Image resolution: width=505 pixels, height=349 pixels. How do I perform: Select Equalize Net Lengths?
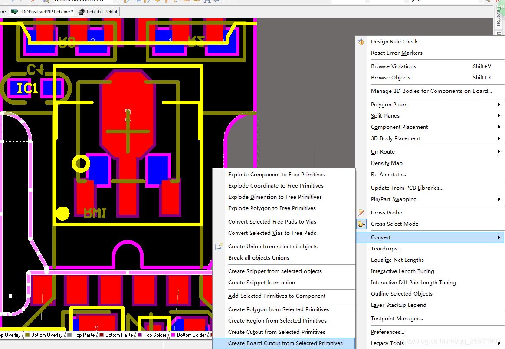point(430,260)
